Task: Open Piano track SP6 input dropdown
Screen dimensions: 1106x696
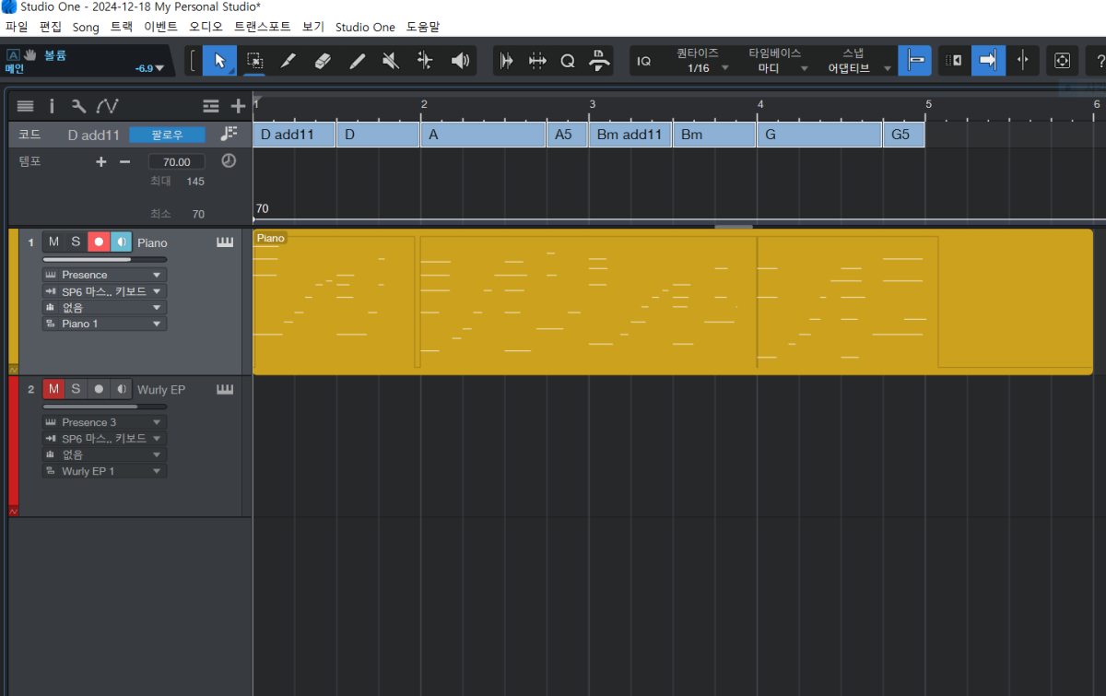Action: pyautogui.click(x=104, y=291)
